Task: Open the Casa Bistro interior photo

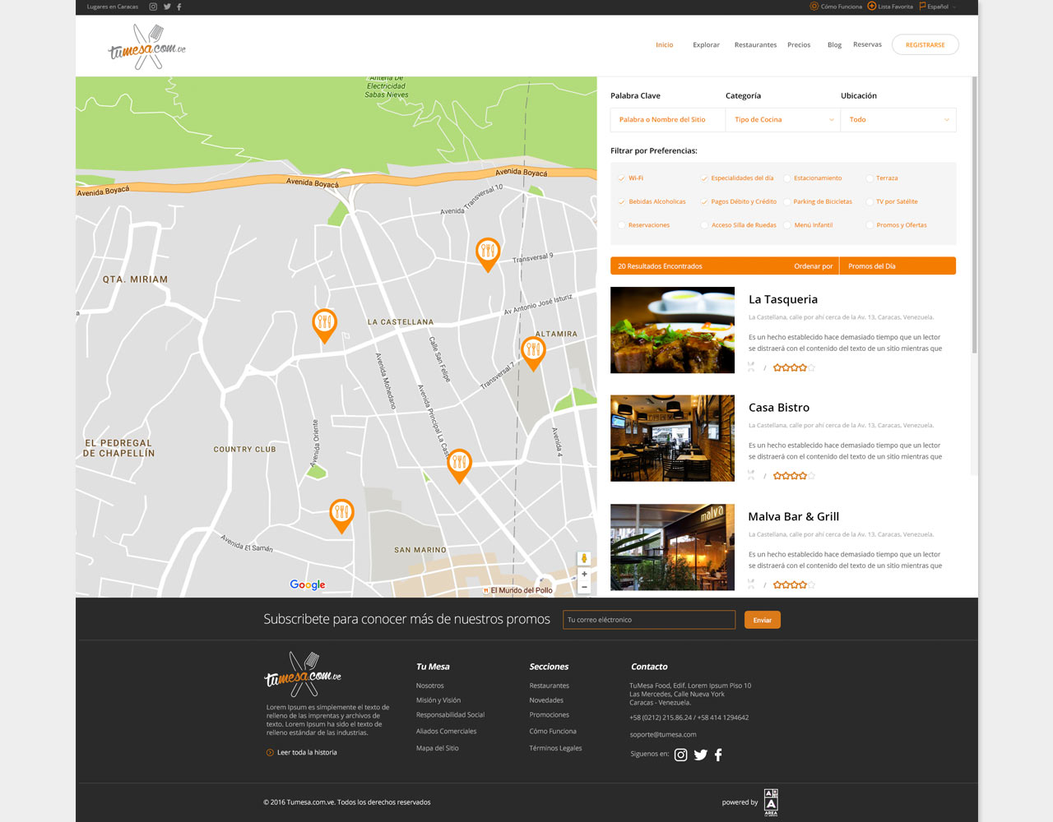Action: click(672, 438)
